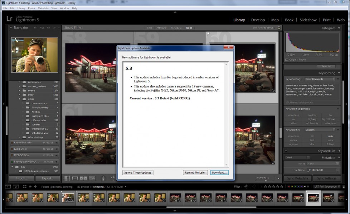Collapse the Navigator panel
Viewport: 350px width, 214px height.
click(x=11, y=27)
